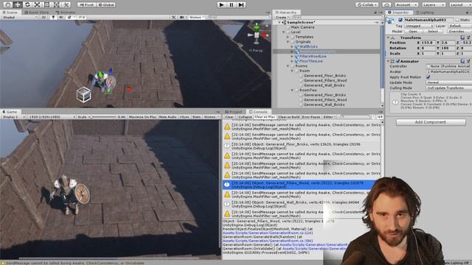Open the Scene view Gizmos dropdown
The image size is (472, 265).
click(196, 17)
